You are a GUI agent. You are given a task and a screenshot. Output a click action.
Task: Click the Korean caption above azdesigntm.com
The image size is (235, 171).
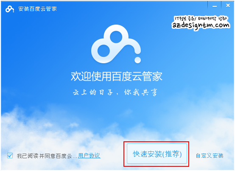pos(201,19)
